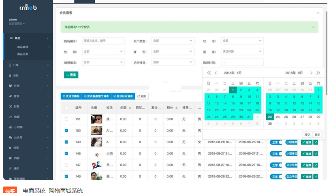The image size is (331, 193).
Task: Open the 财务 sidebar menu
Action: (28, 106)
